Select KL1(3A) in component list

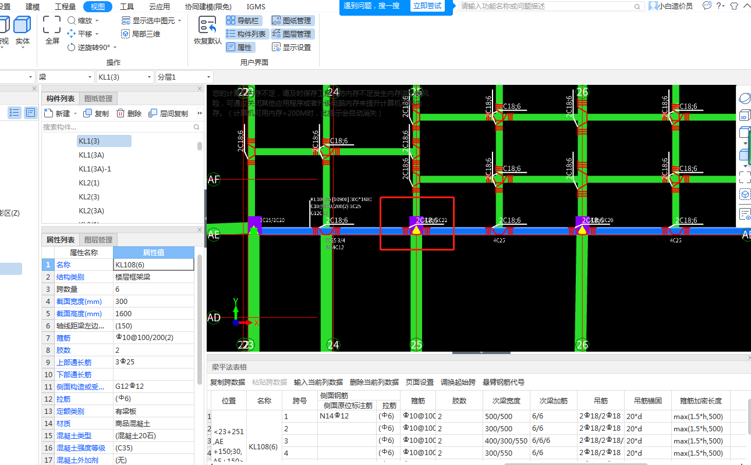(91, 155)
